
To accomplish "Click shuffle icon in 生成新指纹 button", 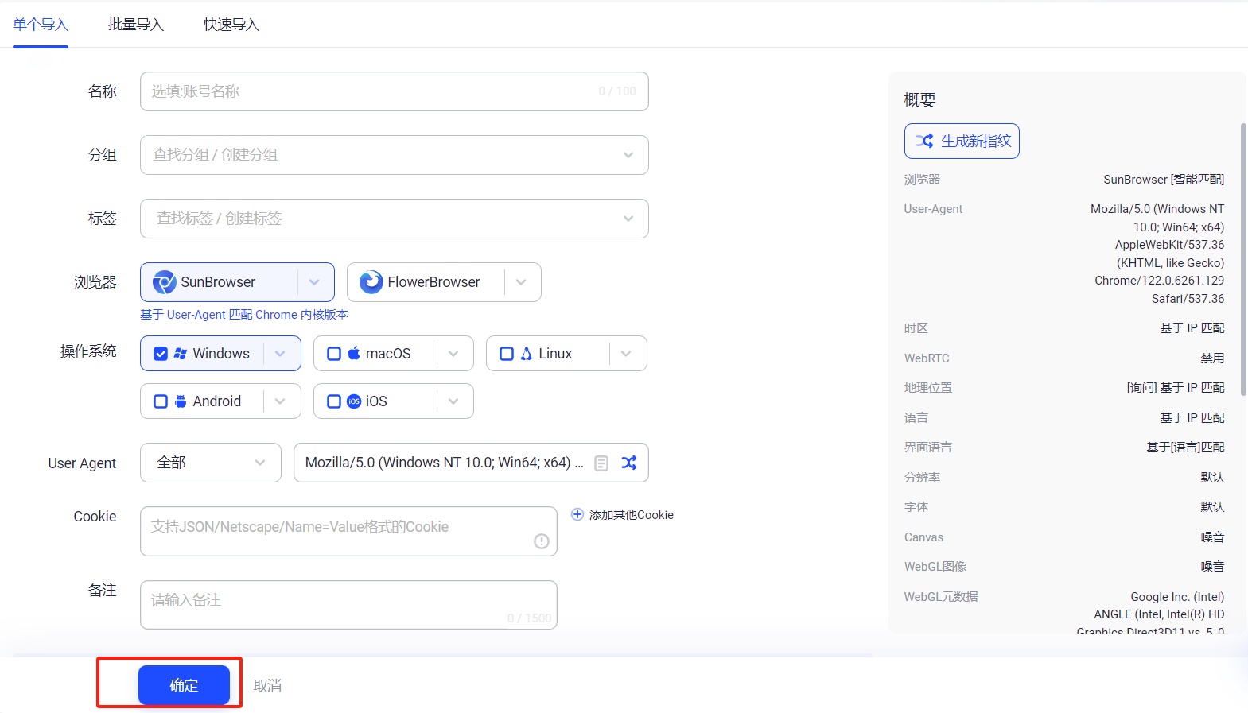I will point(924,141).
